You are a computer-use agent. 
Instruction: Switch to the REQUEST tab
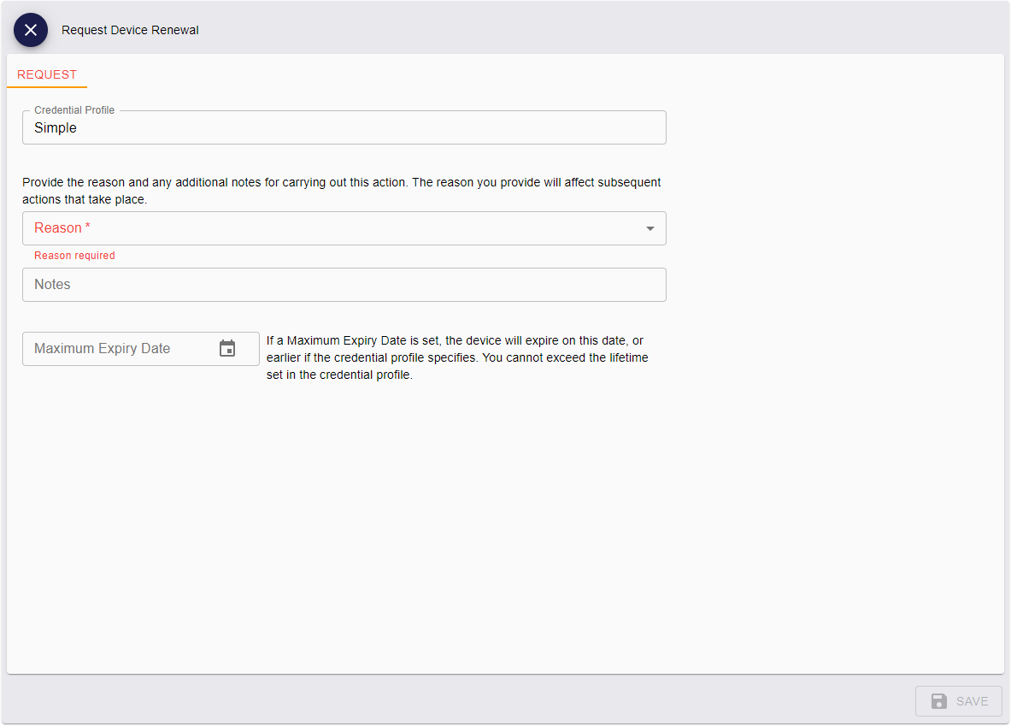(47, 74)
